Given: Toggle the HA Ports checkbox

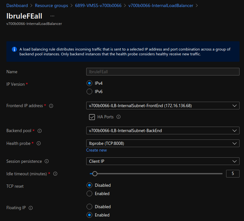Looking at the screenshot, I should click(92, 117).
